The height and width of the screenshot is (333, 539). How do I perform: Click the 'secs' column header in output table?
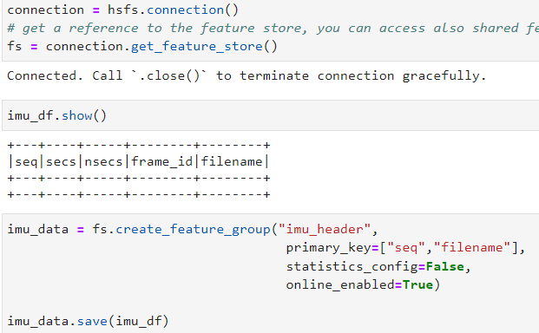61,161
